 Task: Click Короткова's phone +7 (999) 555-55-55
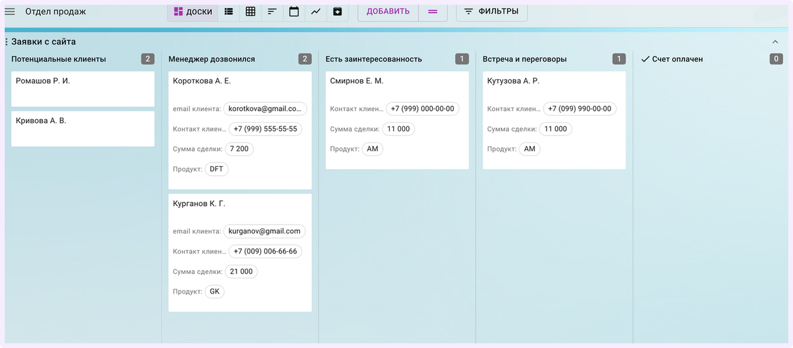265,129
